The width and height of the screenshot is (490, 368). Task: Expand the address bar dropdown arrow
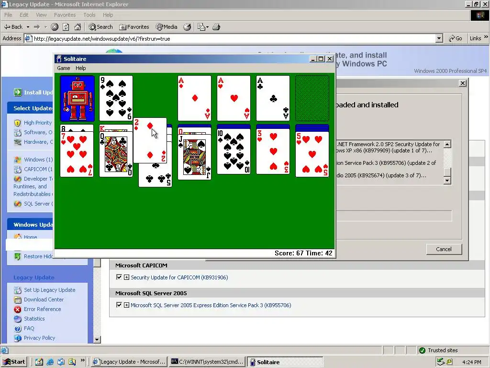click(x=439, y=38)
